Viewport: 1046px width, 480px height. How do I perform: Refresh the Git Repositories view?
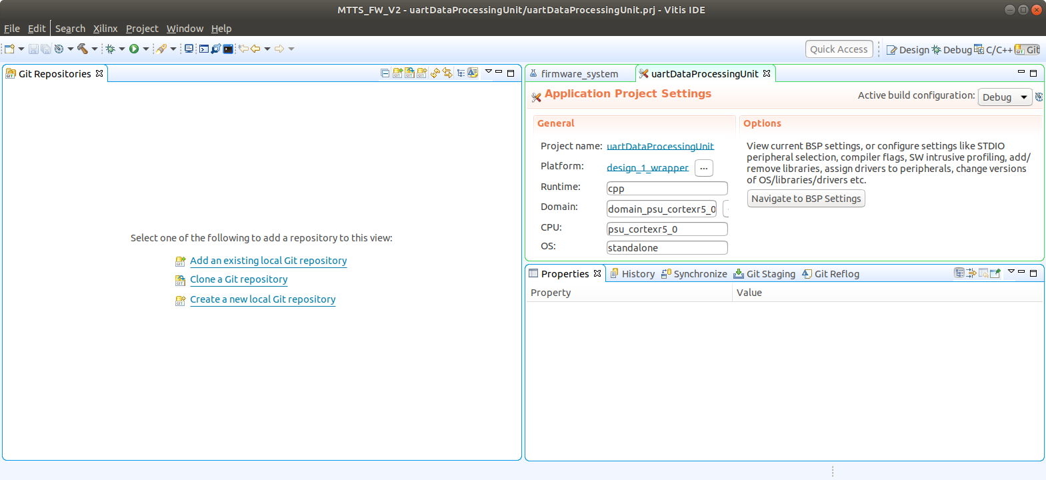tap(435, 73)
